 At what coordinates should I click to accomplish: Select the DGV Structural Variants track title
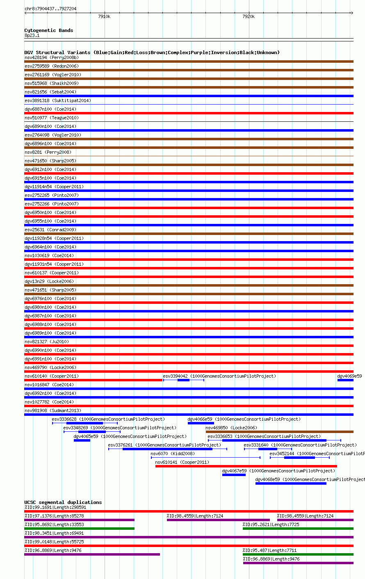pyautogui.click(x=152, y=52)
